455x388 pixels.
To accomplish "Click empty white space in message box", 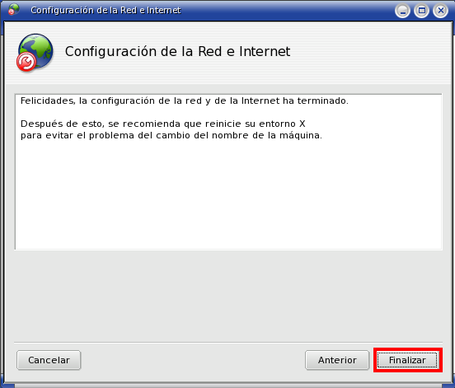I will pos(228,197).
